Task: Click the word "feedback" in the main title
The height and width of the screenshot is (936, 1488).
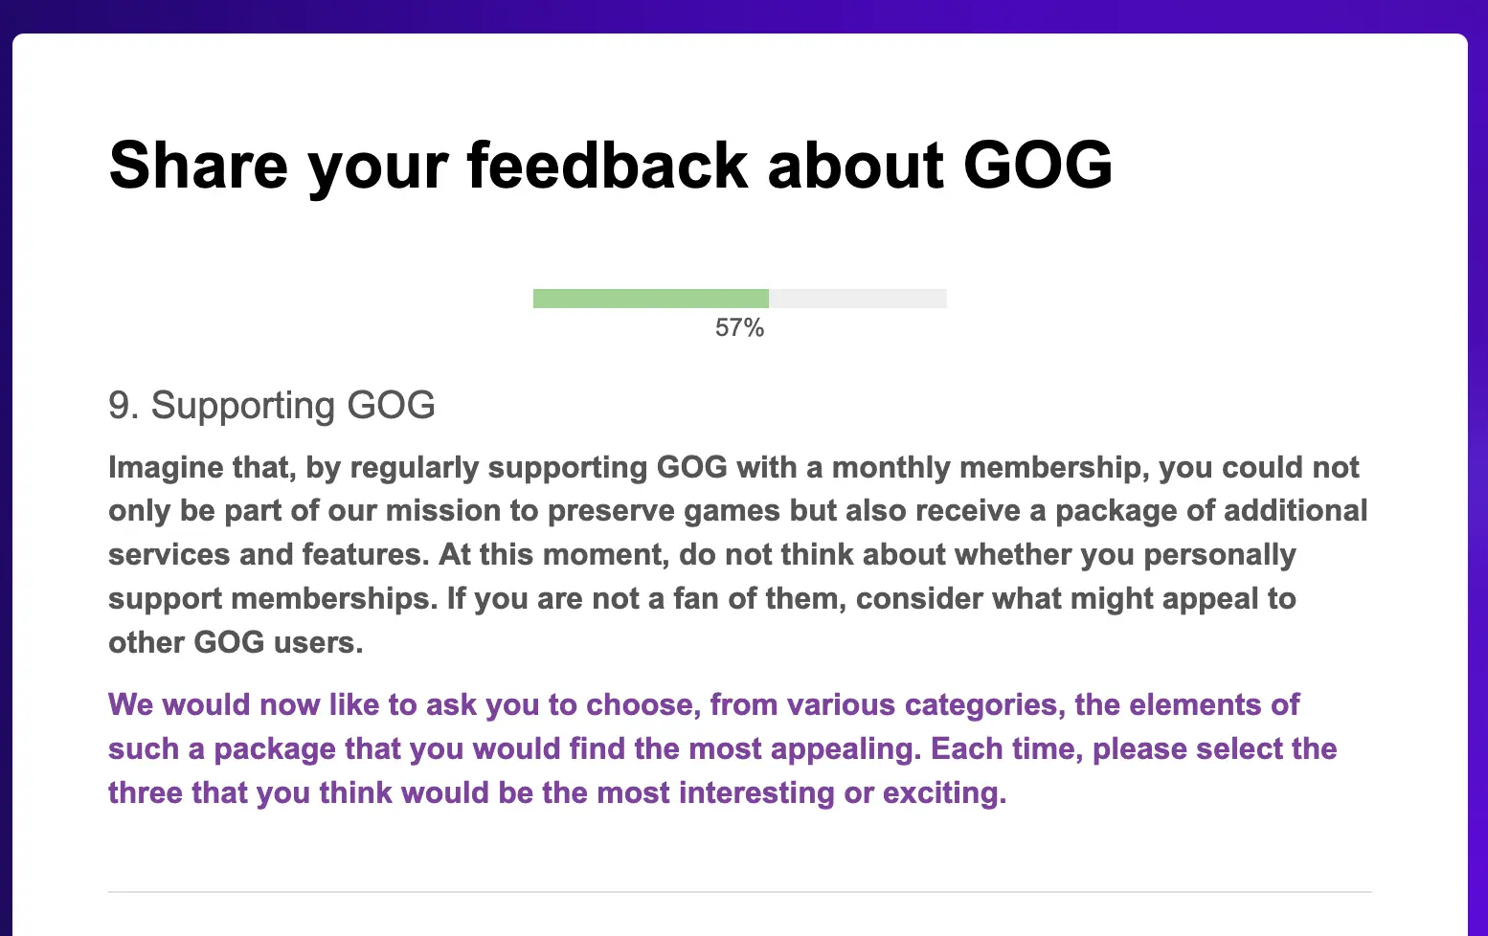Action: click(x=607, y=165)
